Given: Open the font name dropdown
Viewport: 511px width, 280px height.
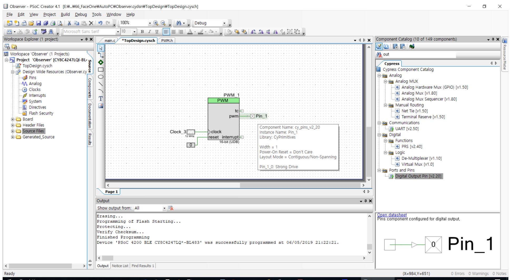Looking at the screenshot, I should pyautogui.click(x=118, y=32).
